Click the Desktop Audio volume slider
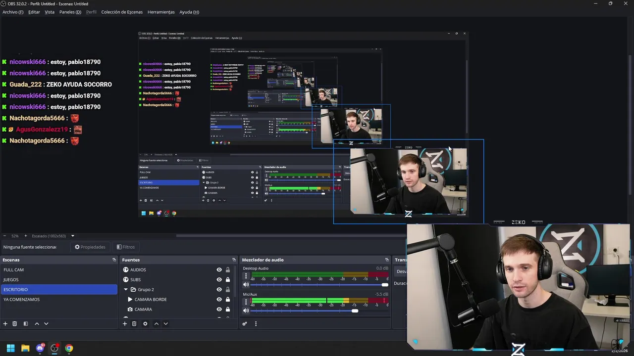This screenshot has width=634, height=356. pyautogui.click(x=319, y=285)
